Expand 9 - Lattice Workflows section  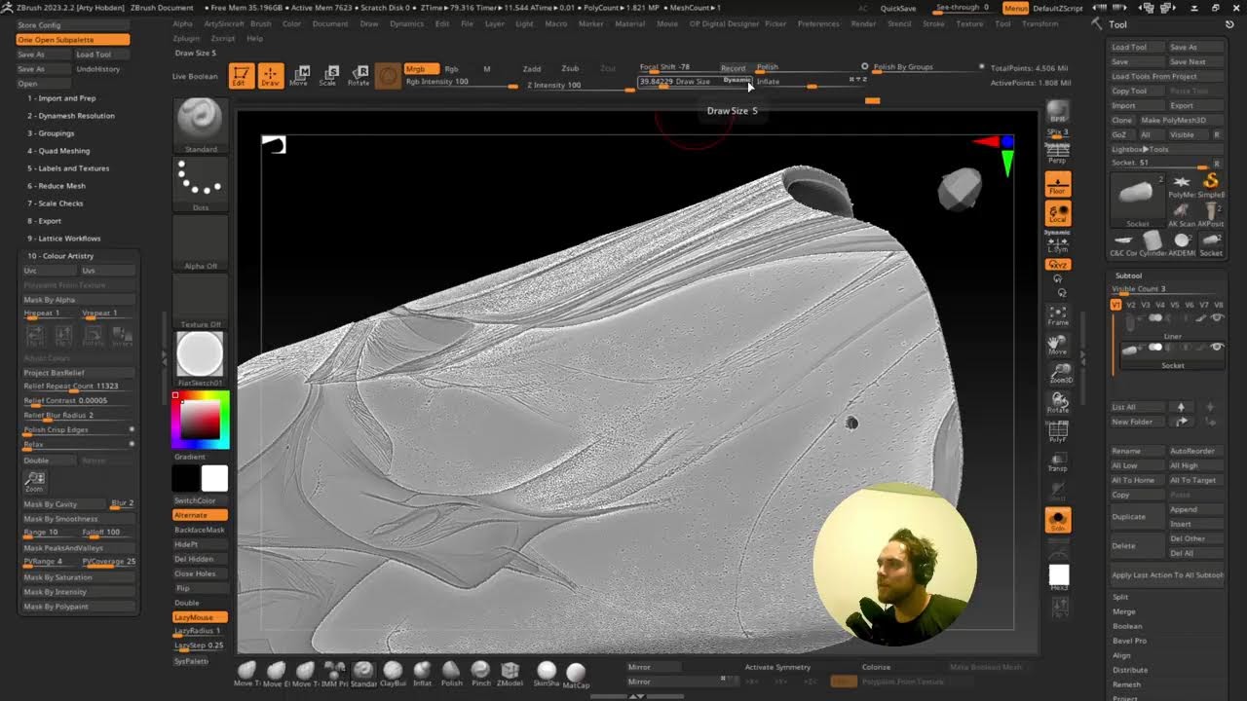tap(64, 239)
